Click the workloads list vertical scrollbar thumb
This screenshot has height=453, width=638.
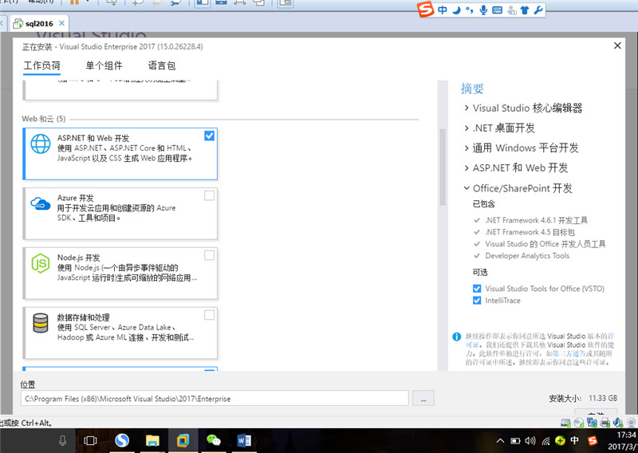click(x=443, y=167)
